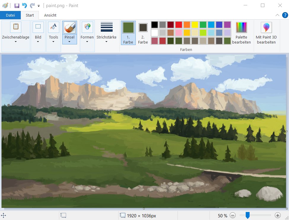The width and height of the screenshot is (289, 220).
Task: Click the Formen (shapes) icon
Action: coord(87,27)
